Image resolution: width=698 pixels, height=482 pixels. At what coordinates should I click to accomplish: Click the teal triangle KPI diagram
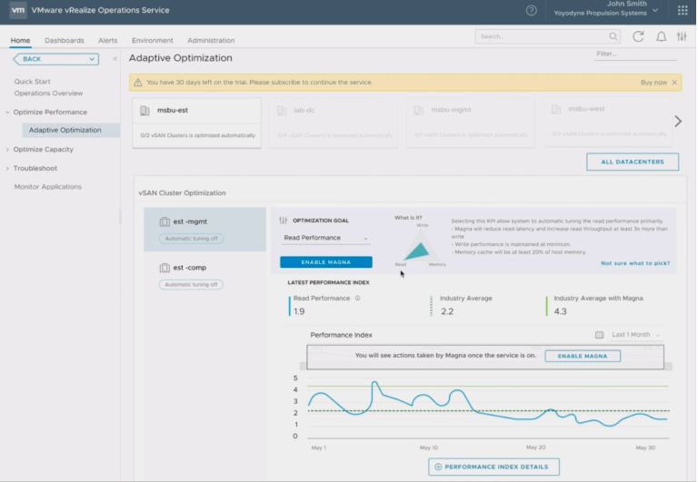tap(417, 251)
